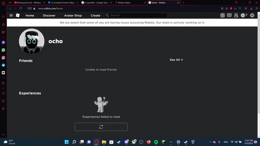Open Opera snapshot camera icon
The height and width of the screenshot is (146, 260).
pos(226,8)
